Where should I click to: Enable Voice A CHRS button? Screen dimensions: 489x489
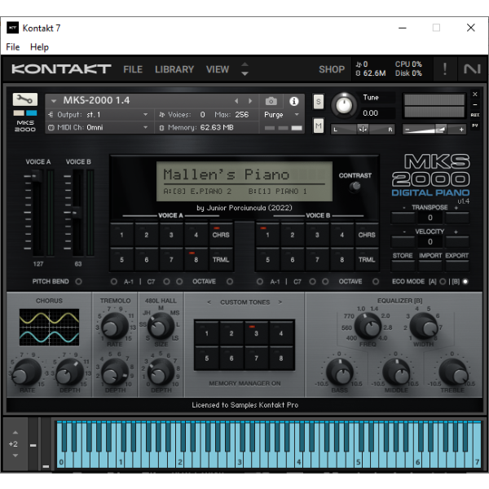[x=221, y=234]
